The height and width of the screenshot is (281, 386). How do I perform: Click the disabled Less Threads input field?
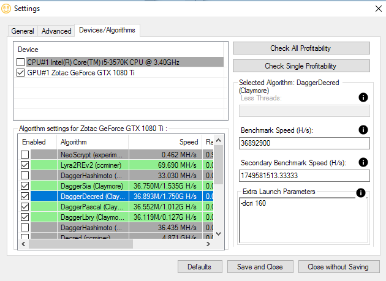click(305, 111)
